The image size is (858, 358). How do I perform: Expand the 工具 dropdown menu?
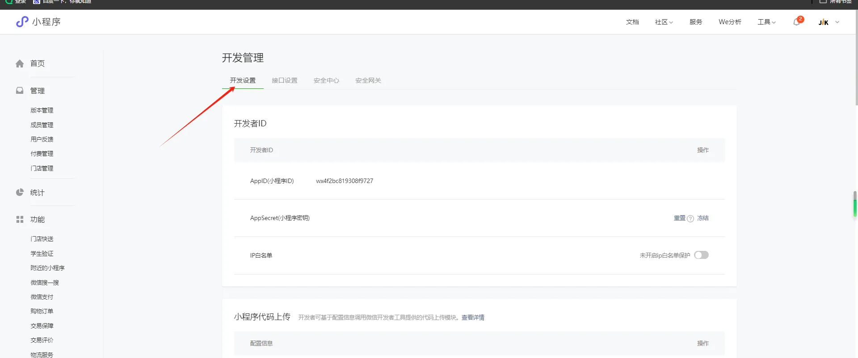766,22
